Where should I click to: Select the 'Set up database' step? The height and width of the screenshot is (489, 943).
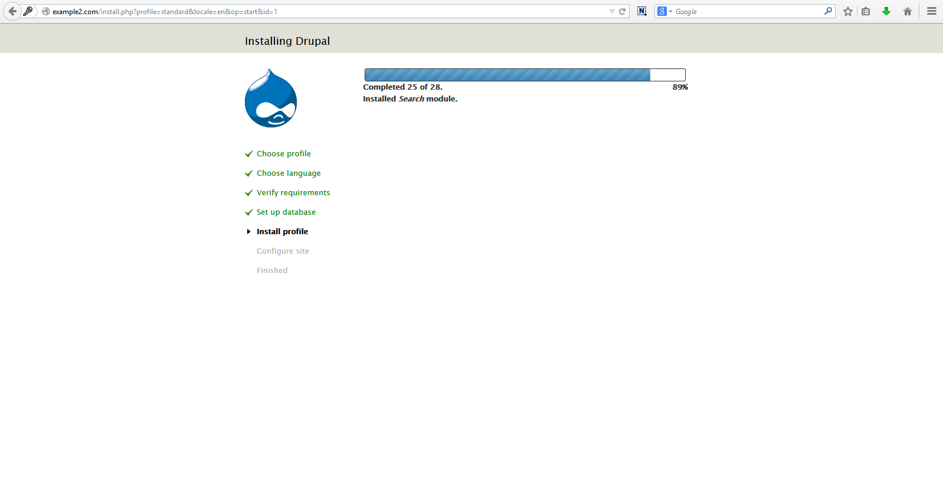286,212
